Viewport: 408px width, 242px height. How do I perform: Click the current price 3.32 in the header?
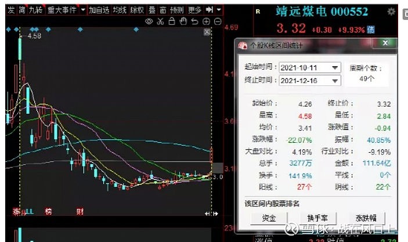(291, 28)
